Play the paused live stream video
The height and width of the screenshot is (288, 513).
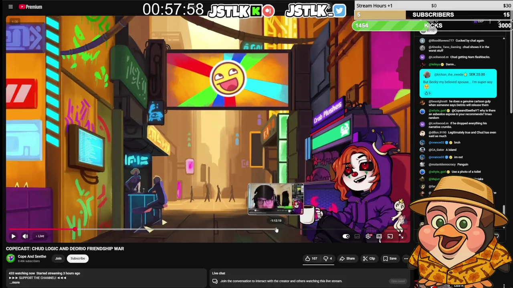pyautogui.click(x=13, y=236)
